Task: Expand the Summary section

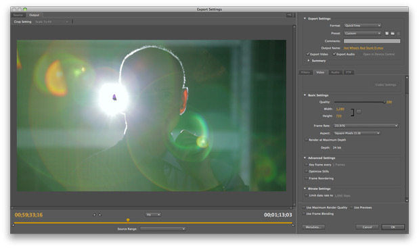Action: [309, 61]
